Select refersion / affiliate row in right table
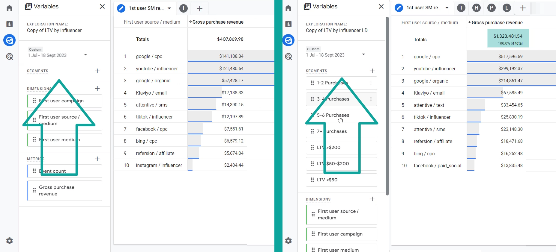The height and width of the screenshot is (252, 556). pos(474,141)
